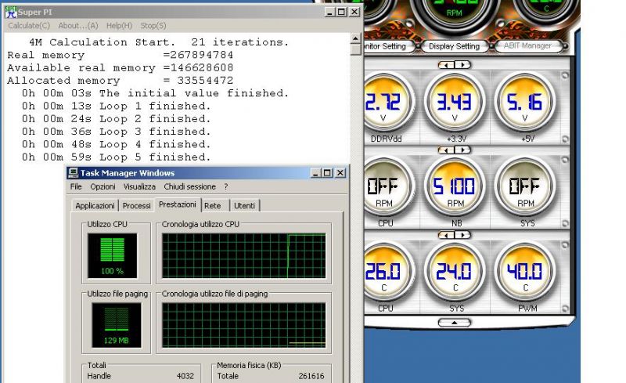Click the Handle value 4032
This screenshot has height=383, width=626.
[x=185, y=376]
